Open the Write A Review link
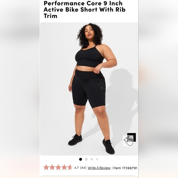Screen dimensions: 178x178 click(99, 168)
